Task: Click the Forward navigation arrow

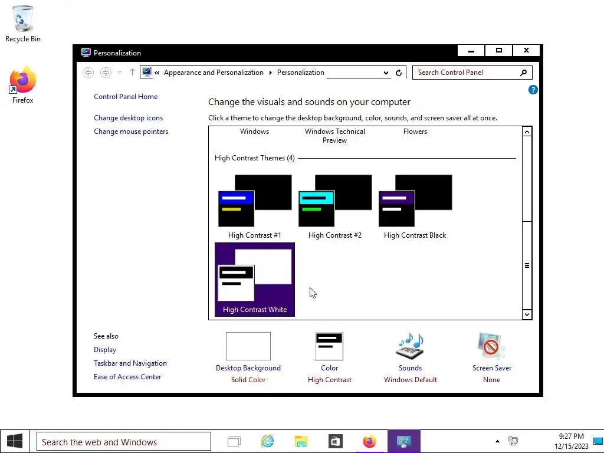Action: [x=106, y=73]
